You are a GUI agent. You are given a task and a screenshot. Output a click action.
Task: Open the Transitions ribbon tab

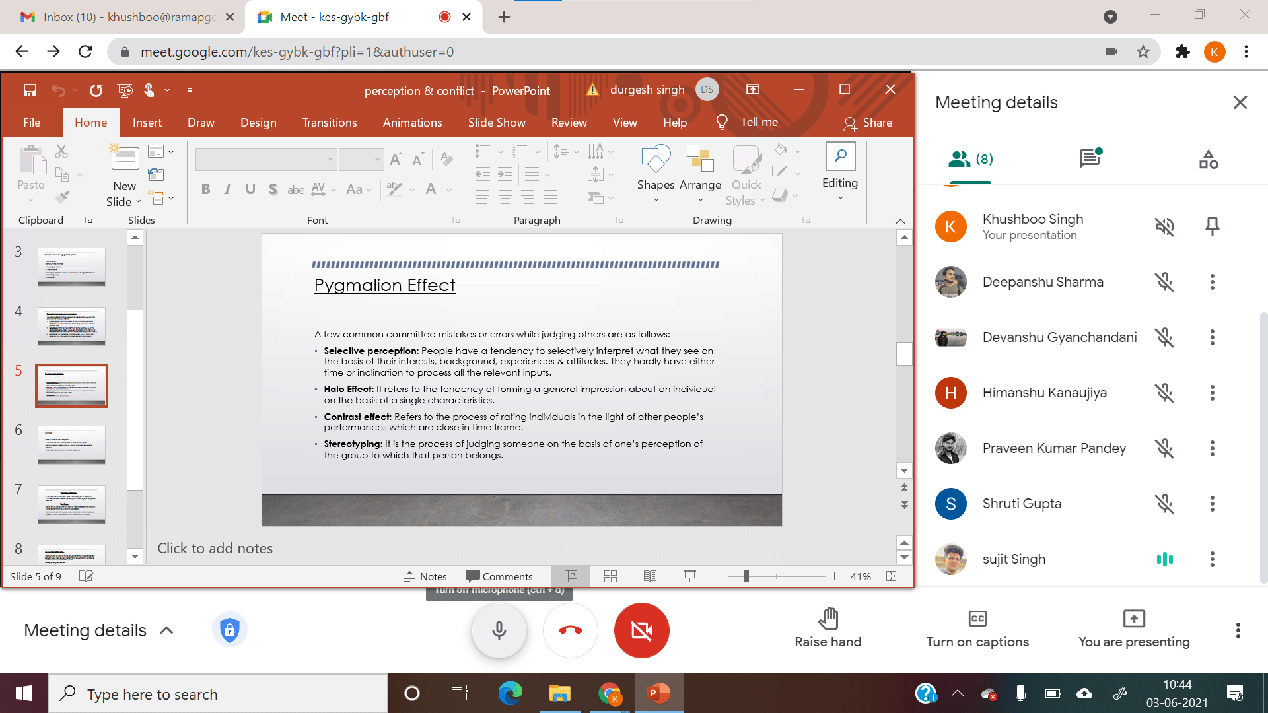[x=329, y=123]
